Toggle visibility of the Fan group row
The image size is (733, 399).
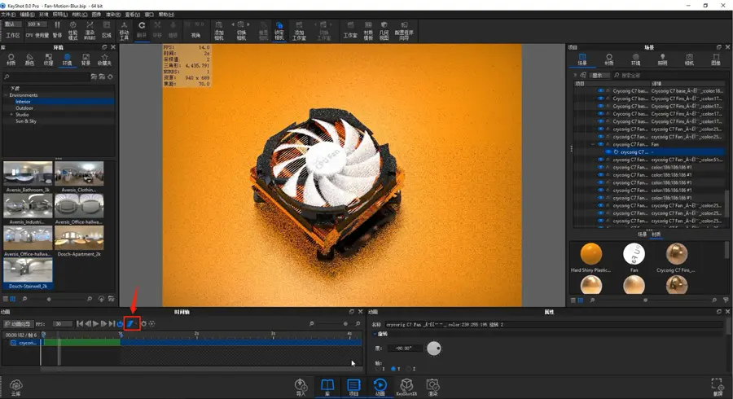click(601, 144)
